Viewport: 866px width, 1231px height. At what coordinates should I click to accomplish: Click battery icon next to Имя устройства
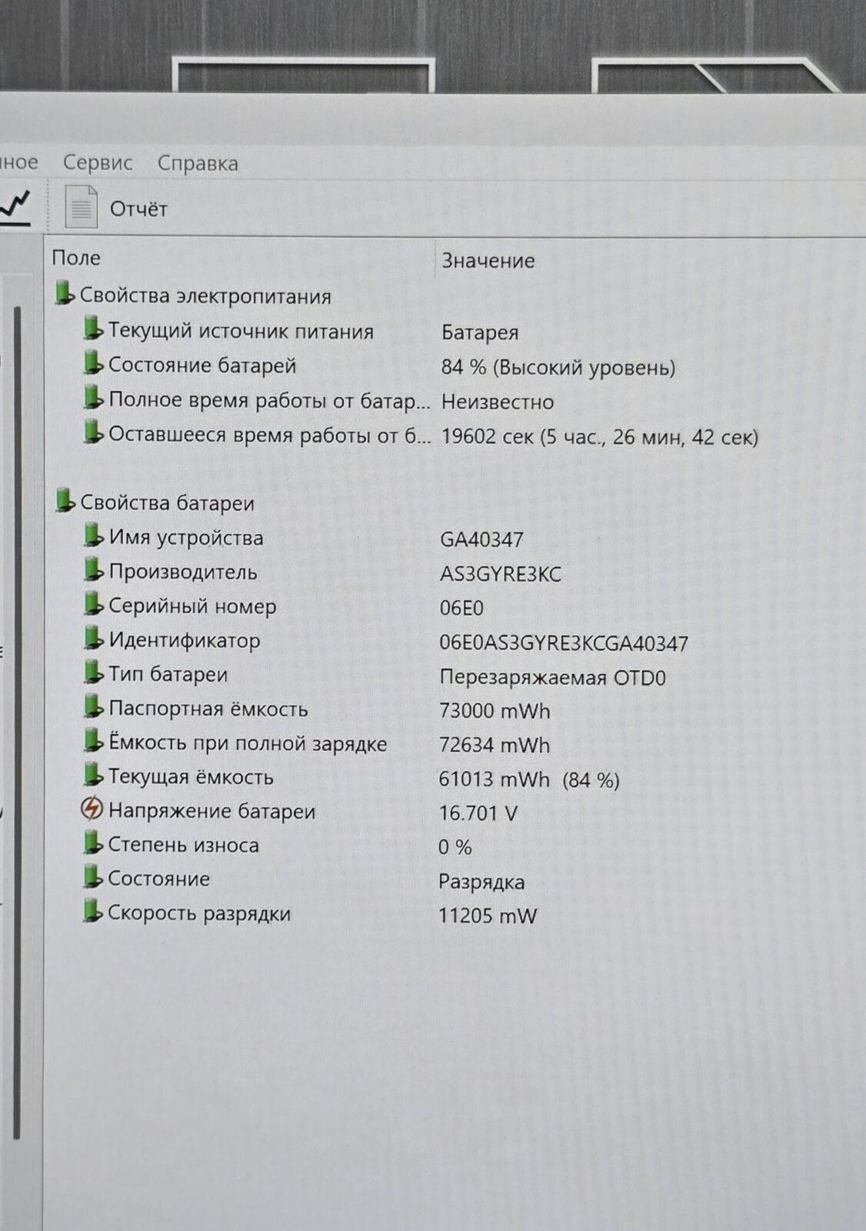93,535
